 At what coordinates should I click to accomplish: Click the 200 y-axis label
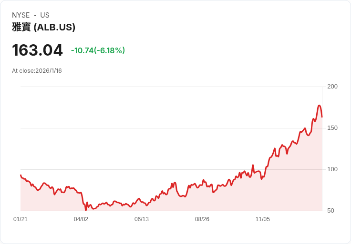pyautogui.click(x=332, y=87)
